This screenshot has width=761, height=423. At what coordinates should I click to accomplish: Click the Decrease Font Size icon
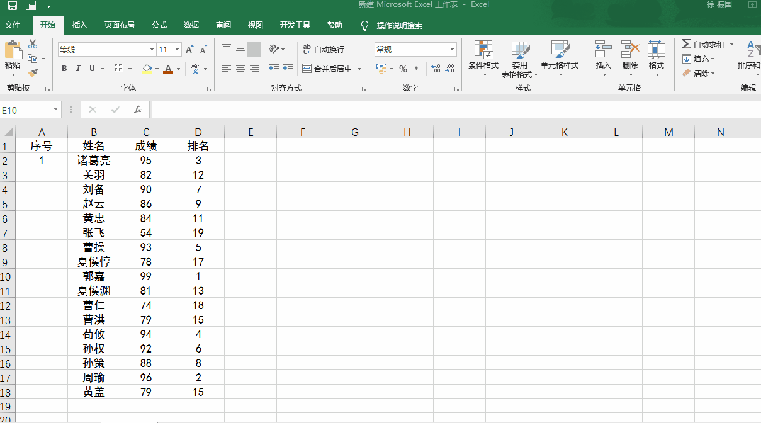coord(203,49)
